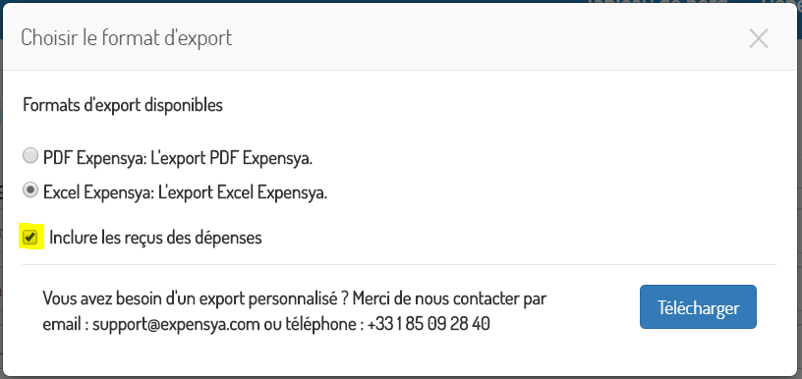The width and height of the screenshot is (802, 379).
Task: Click the 'L'export PDF Expensya.' description text
Action: [232, 158]
